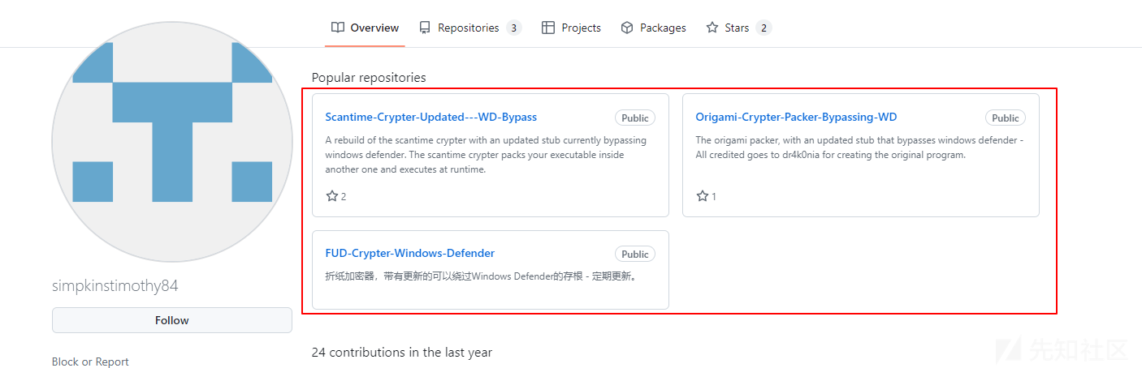Viewport: 1142px width, 368px height.
Task: Click Scantime-Crypter description text
Action: pyautogui.click(x=486, y=155)
